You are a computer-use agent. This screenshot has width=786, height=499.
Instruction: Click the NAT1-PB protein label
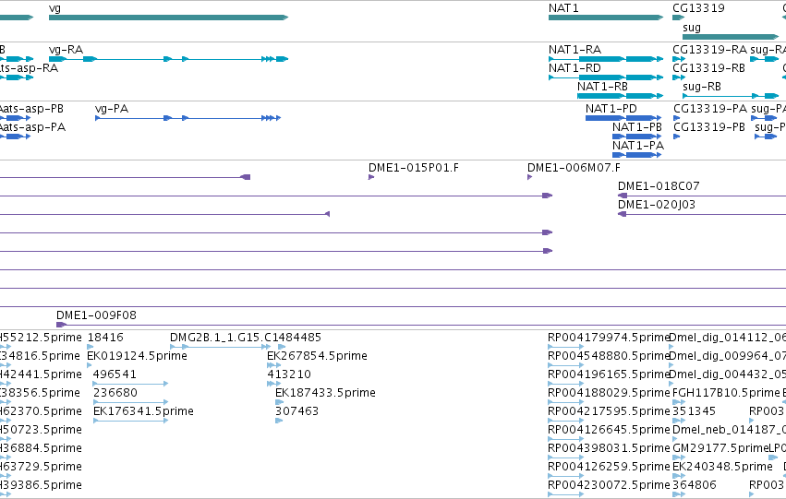click(x=637, y=127)
